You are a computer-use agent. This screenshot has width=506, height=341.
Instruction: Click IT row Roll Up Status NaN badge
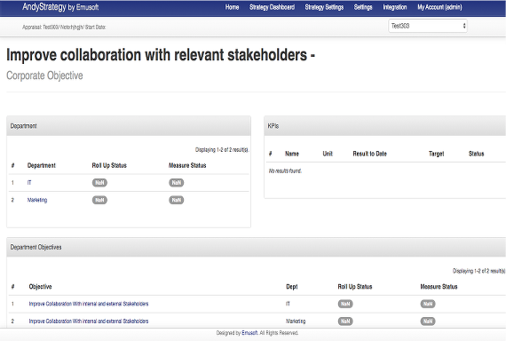(99, 183)
